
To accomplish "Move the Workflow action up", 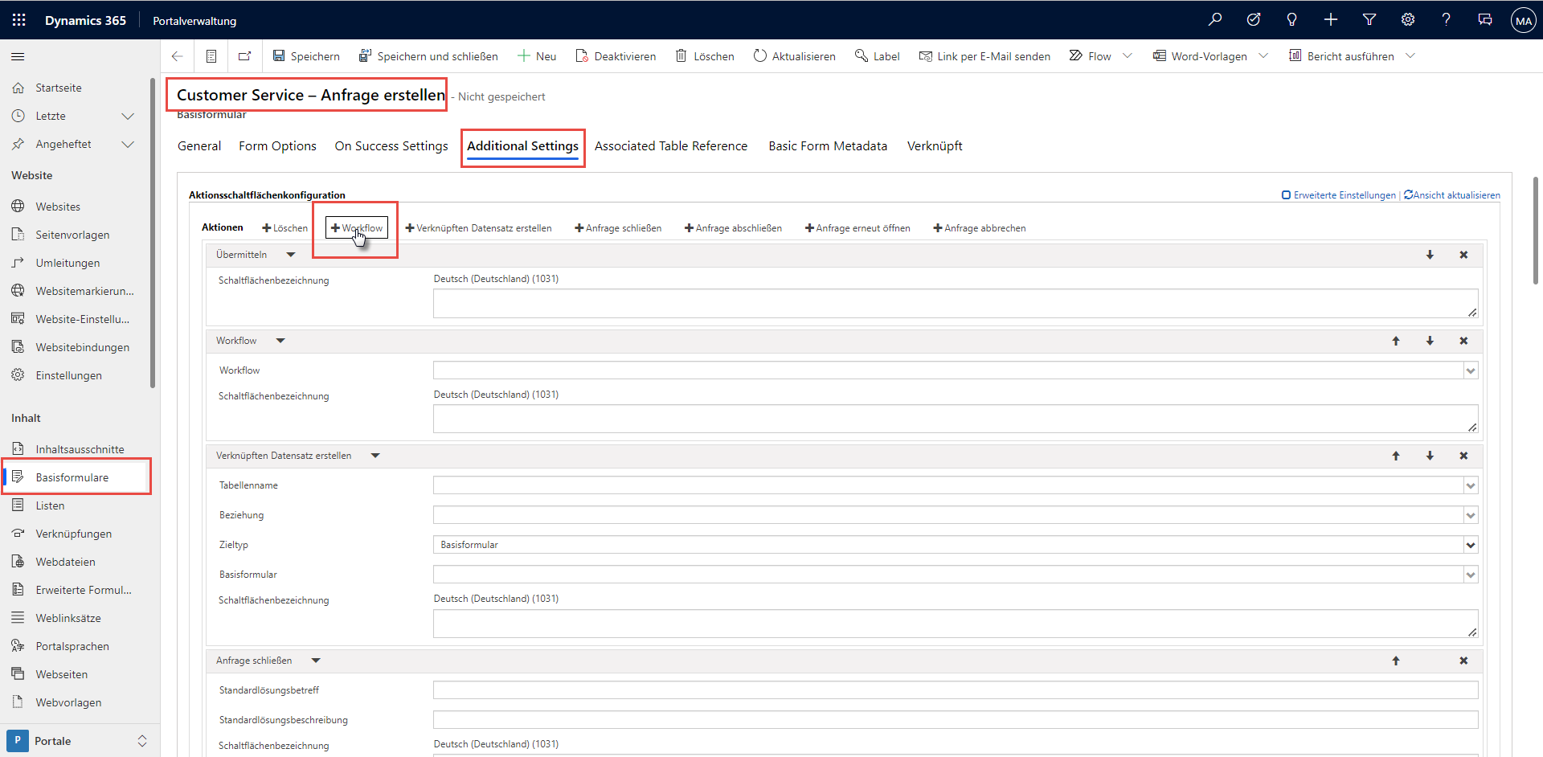I will point(1396,341).
